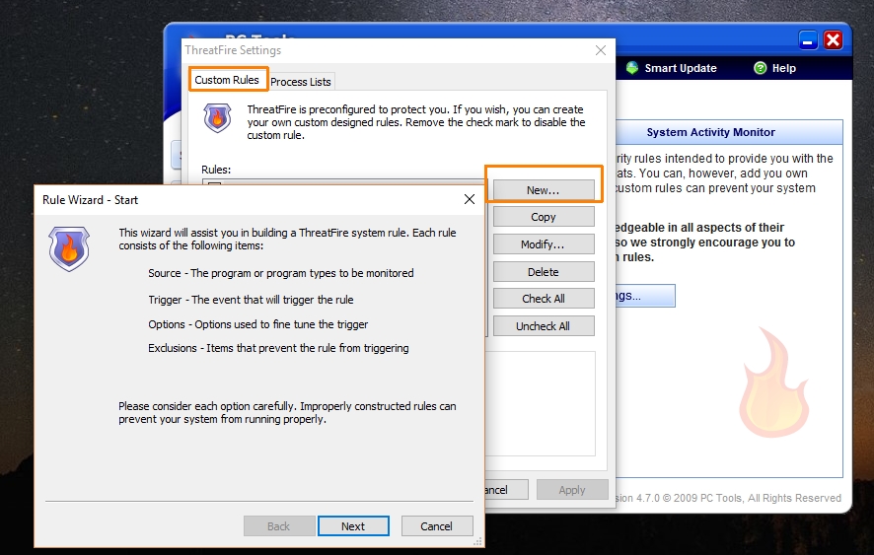The height and width of the screenshot is (555, 874).
Task: Click the disabled Back button in Rule Wizard
Action: coord(279,526)
